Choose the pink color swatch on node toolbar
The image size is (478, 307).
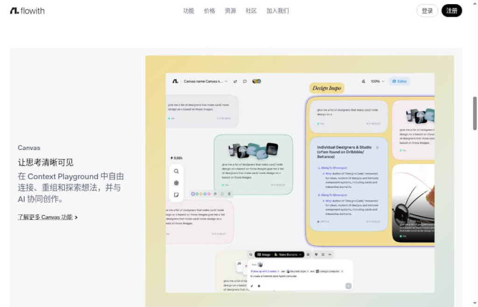pyautogui.click(x=209, y=194)
